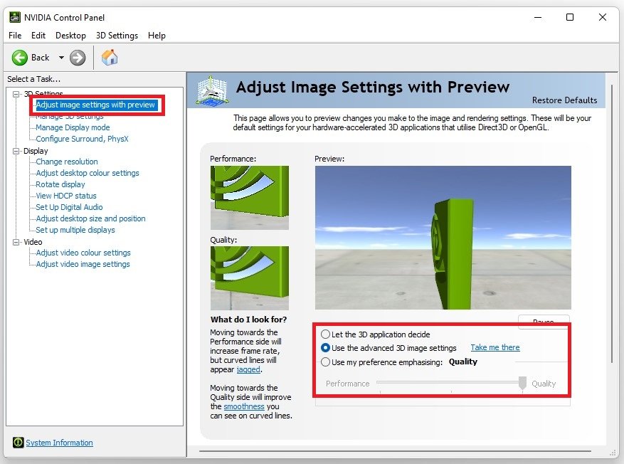Select Let the 3D application decide
624x464 pixels.
click(x=326, y=334)
